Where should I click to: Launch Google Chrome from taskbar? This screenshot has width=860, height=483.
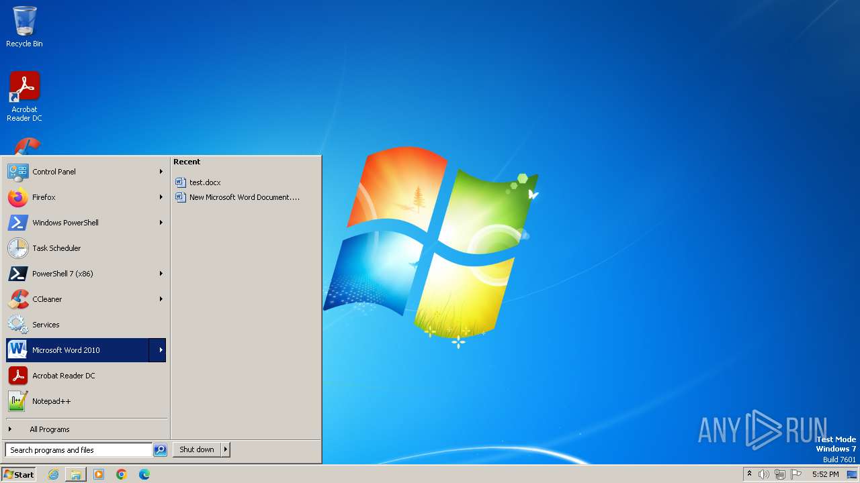click(122, 474)
